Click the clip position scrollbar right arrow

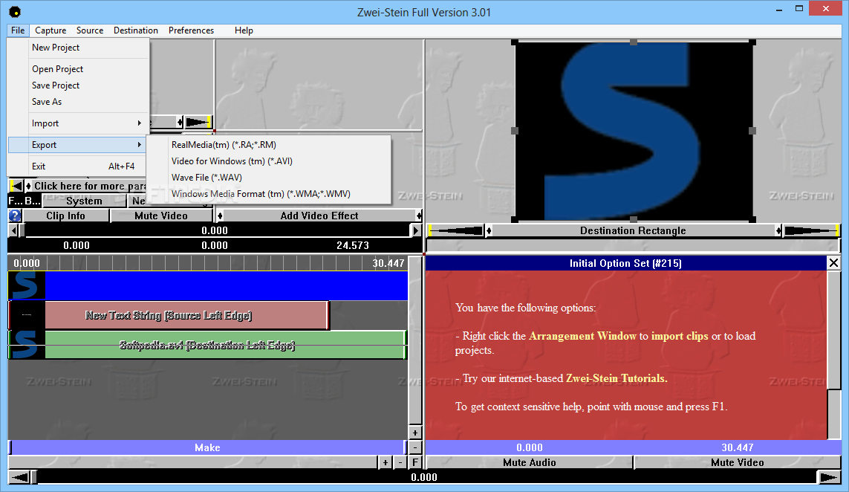pyautogui.click(x=416, y=231)
